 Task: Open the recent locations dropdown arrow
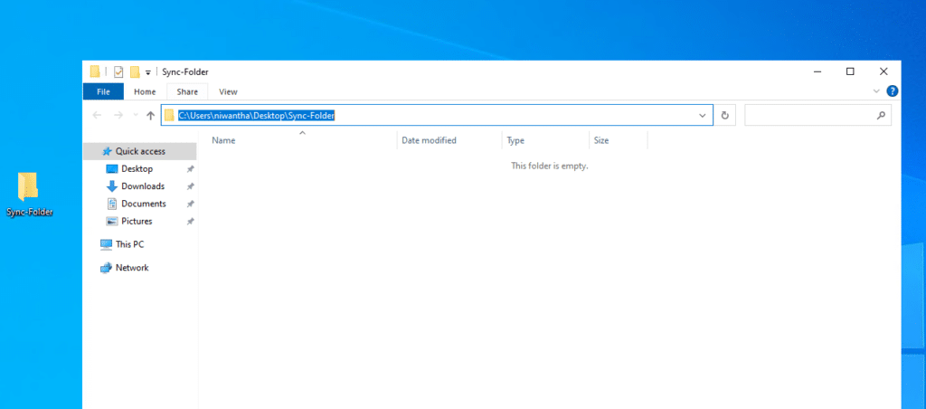pos(136,116)
